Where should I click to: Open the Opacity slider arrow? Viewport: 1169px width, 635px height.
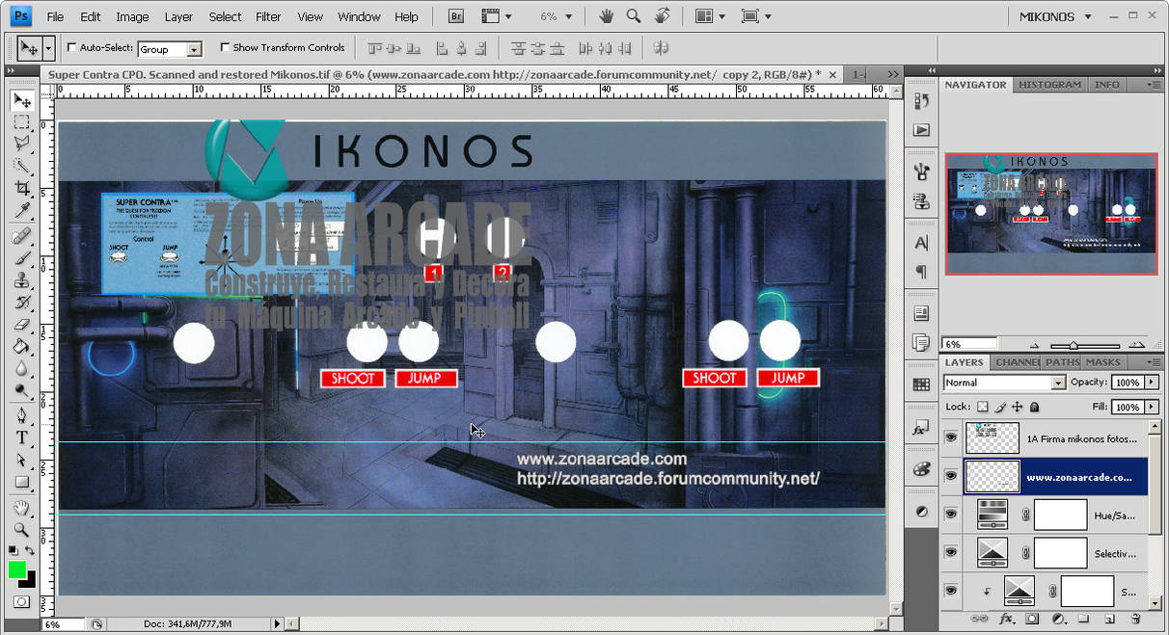click(x=1150, y=383)
